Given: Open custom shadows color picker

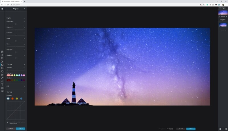Looking at the screenshot, I should click(x=9, y=80).
